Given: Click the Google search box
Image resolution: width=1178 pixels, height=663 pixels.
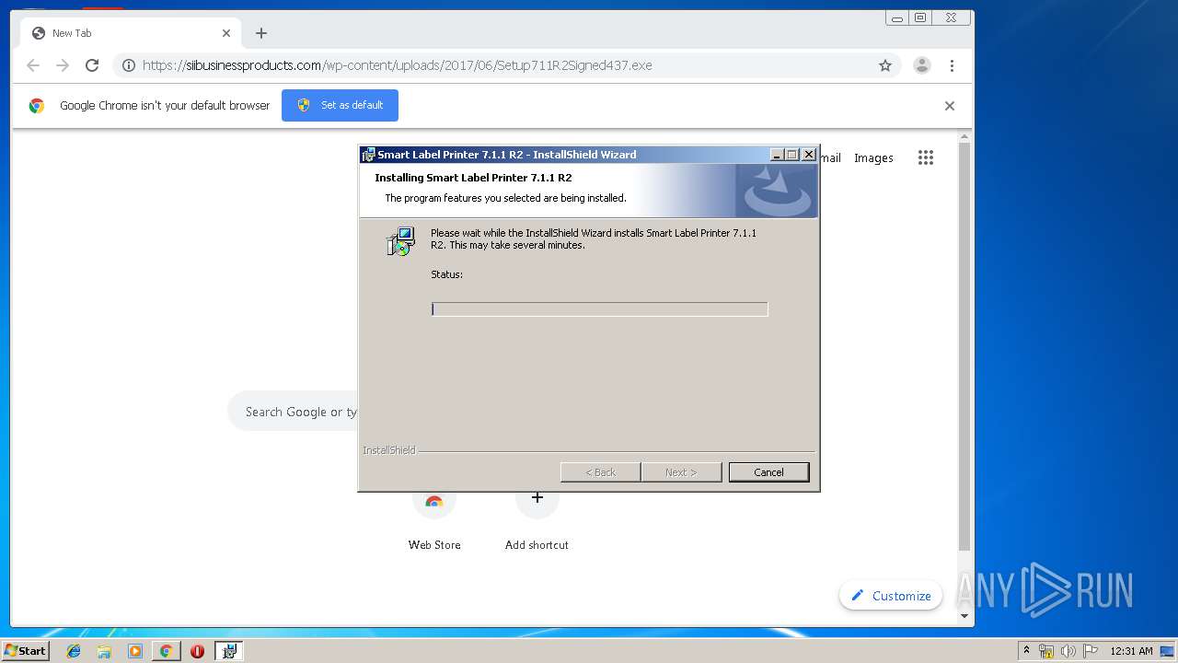Looking at the screenshot, I should tap(294, 412).
